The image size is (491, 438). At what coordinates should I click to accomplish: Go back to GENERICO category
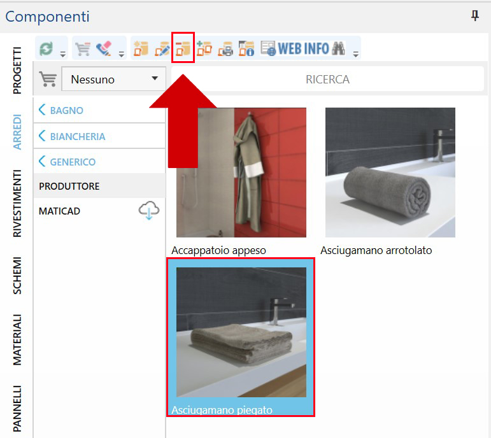click(99, 162)
